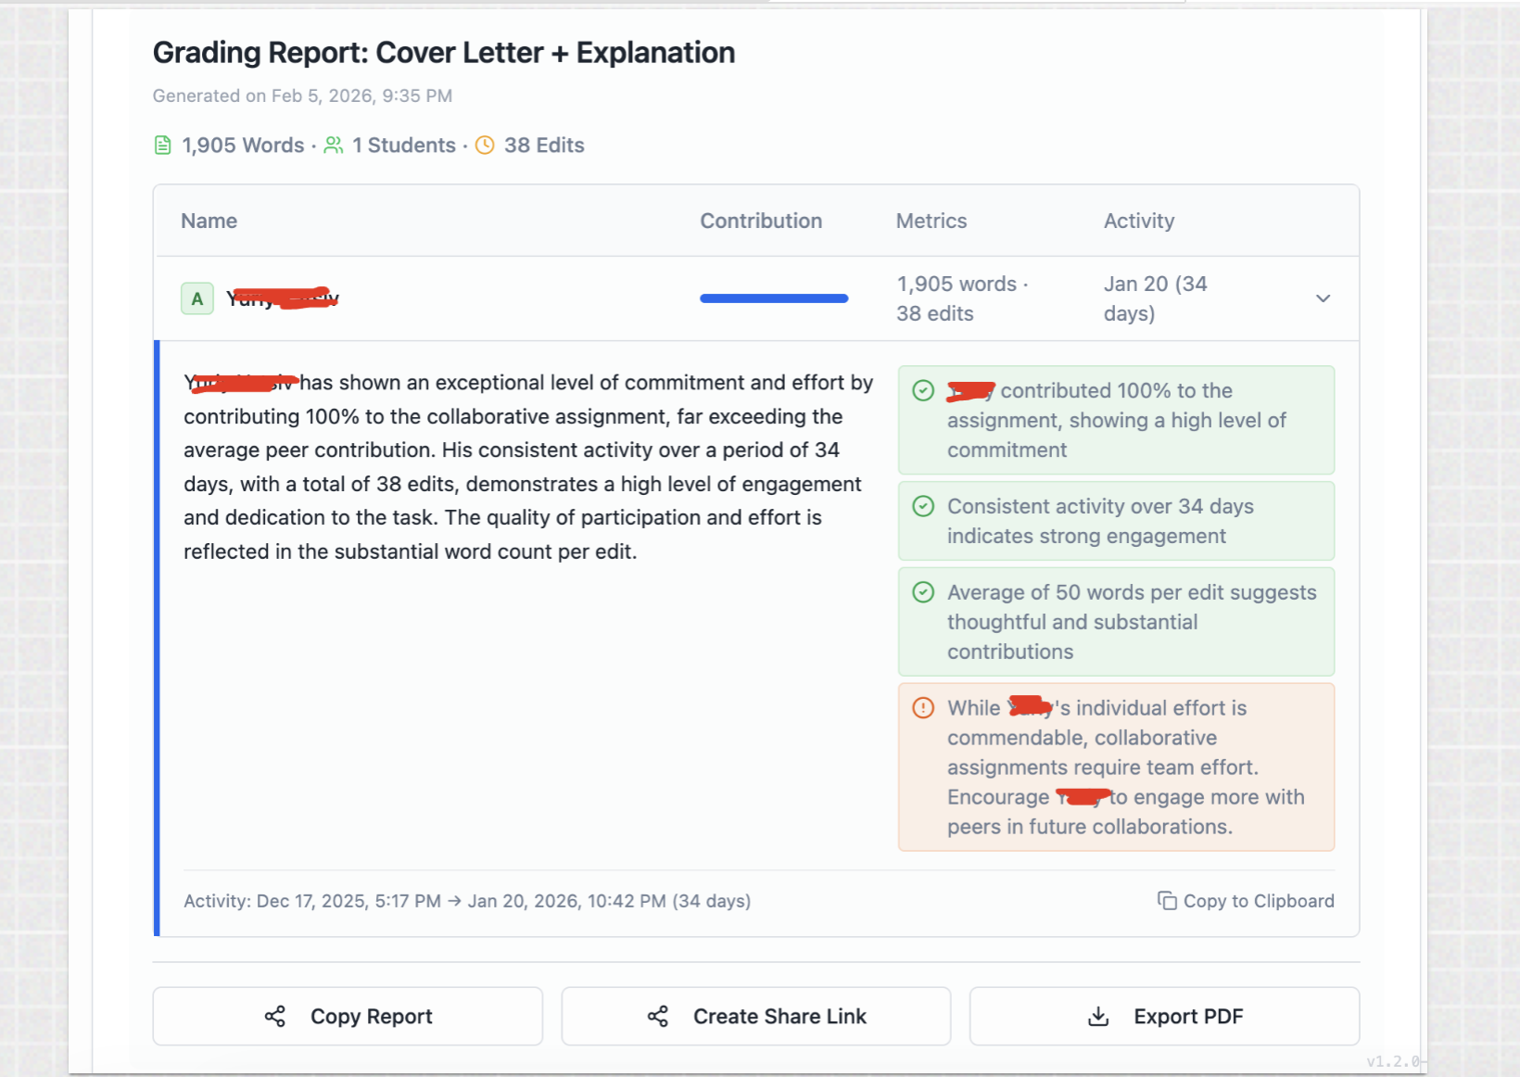Click the blue contribution progress bar
The width and height of the screenshot is (1520, 1077).
coord(774,298)
